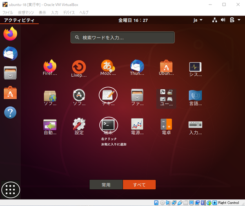
Task: Launch Thunderbird from the app grid
Action: coord(137,67)
